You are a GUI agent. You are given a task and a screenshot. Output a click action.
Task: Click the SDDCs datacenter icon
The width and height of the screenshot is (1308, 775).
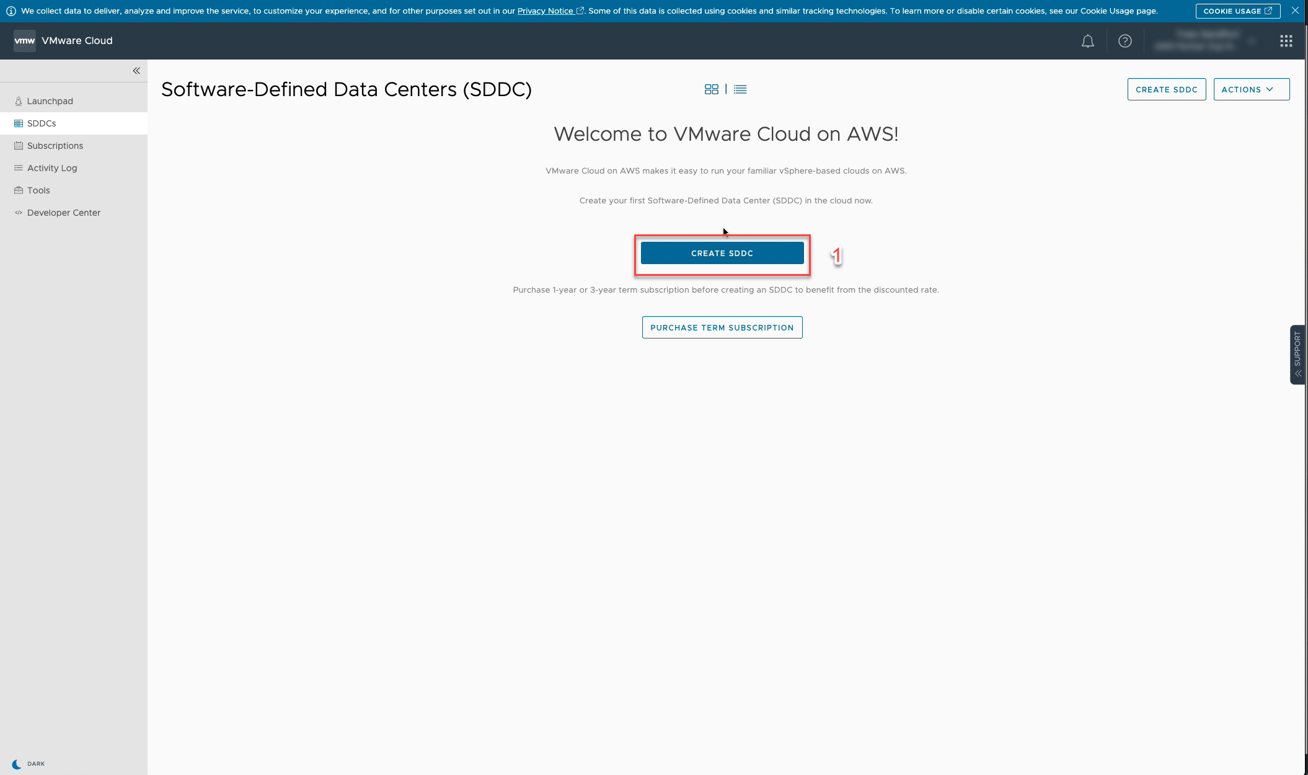[19, 123]
